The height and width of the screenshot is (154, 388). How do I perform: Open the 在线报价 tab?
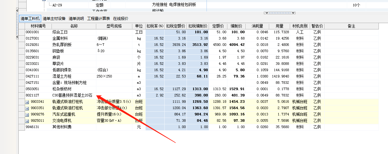[121, 18]
